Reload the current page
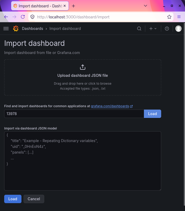 (23, 17)
